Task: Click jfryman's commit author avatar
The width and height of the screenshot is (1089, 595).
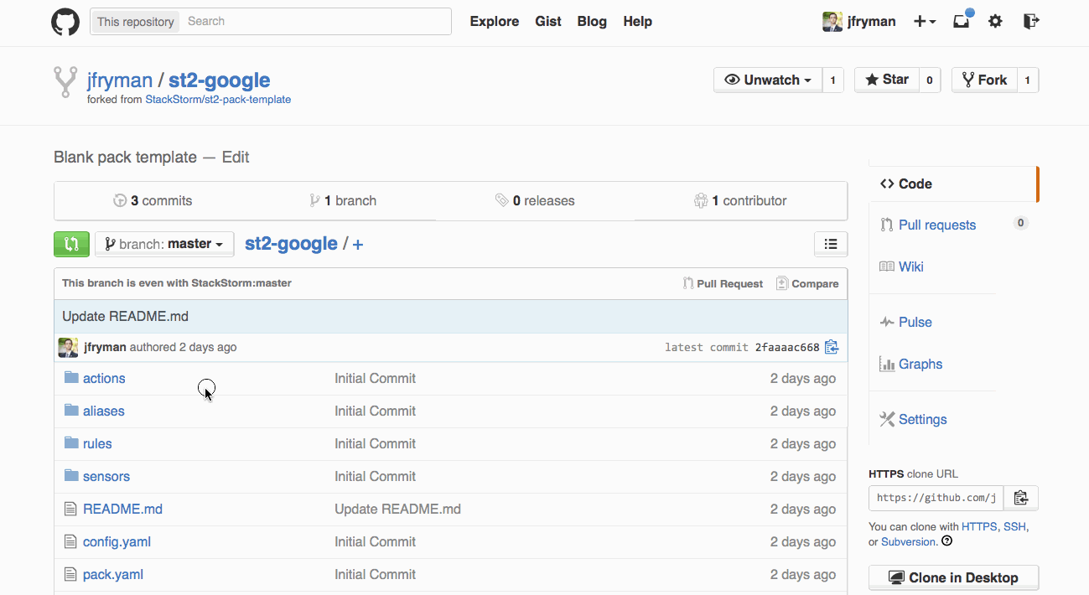Action: 68,347
